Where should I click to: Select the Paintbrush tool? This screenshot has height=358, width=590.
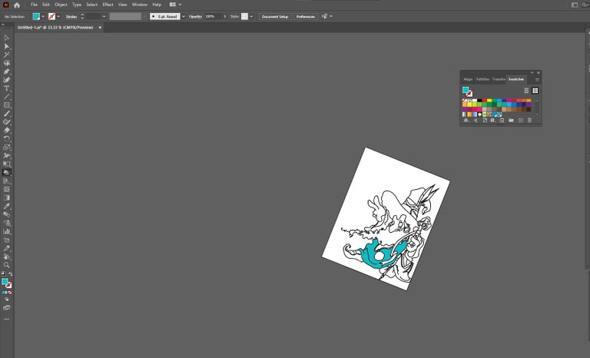(x=6, y=114)
